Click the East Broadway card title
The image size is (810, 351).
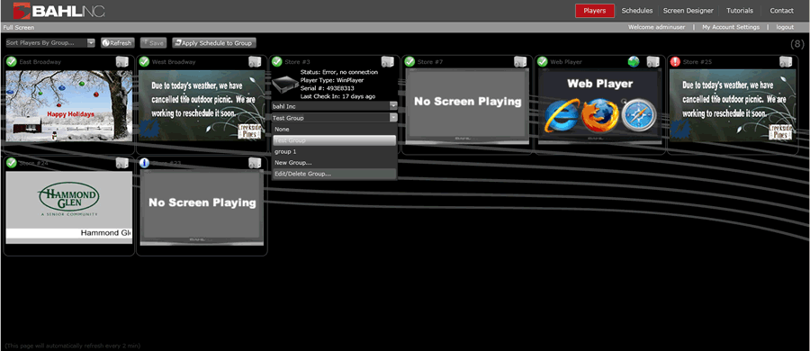pos(40,62)
